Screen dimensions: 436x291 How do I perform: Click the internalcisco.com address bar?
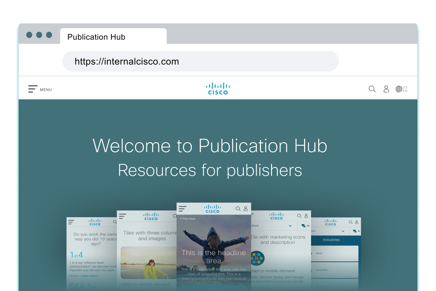200,61
